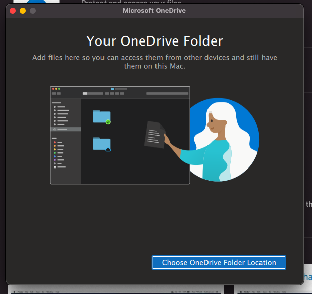Viewport: 312px width, 294px height.
Task: Click the illustrated Finder back and forward buttons
Action: click(x=56, y=94)
